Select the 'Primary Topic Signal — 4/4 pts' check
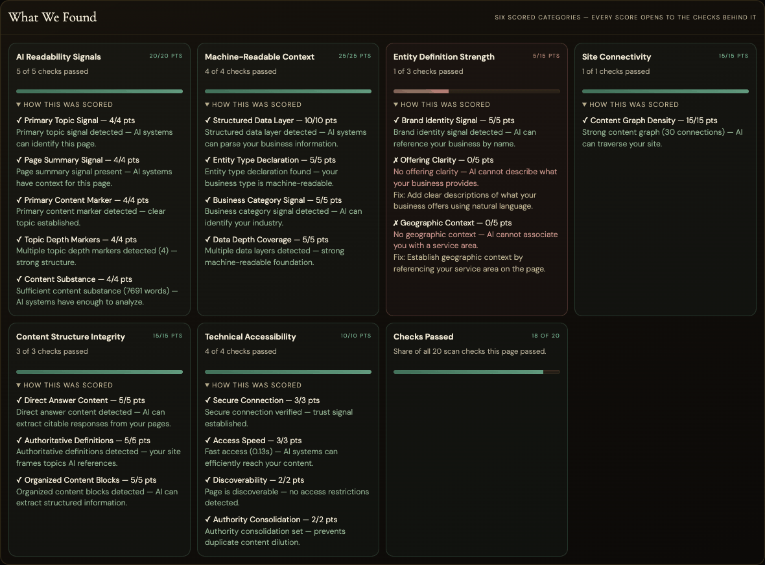765x565 pixels. [x=76, y=121]
